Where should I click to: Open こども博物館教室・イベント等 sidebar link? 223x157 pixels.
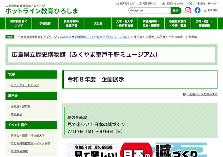[30, 143]
